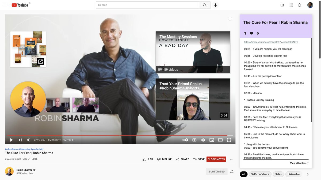
Task: Open the channel avatar below the video
Action: (x=9, y=171)
